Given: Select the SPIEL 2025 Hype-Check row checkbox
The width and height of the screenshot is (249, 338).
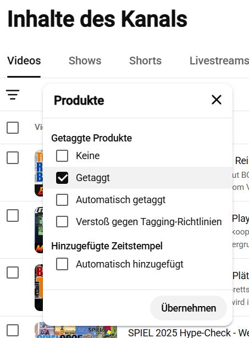Looking at the screenshot, I should (13, 330).
